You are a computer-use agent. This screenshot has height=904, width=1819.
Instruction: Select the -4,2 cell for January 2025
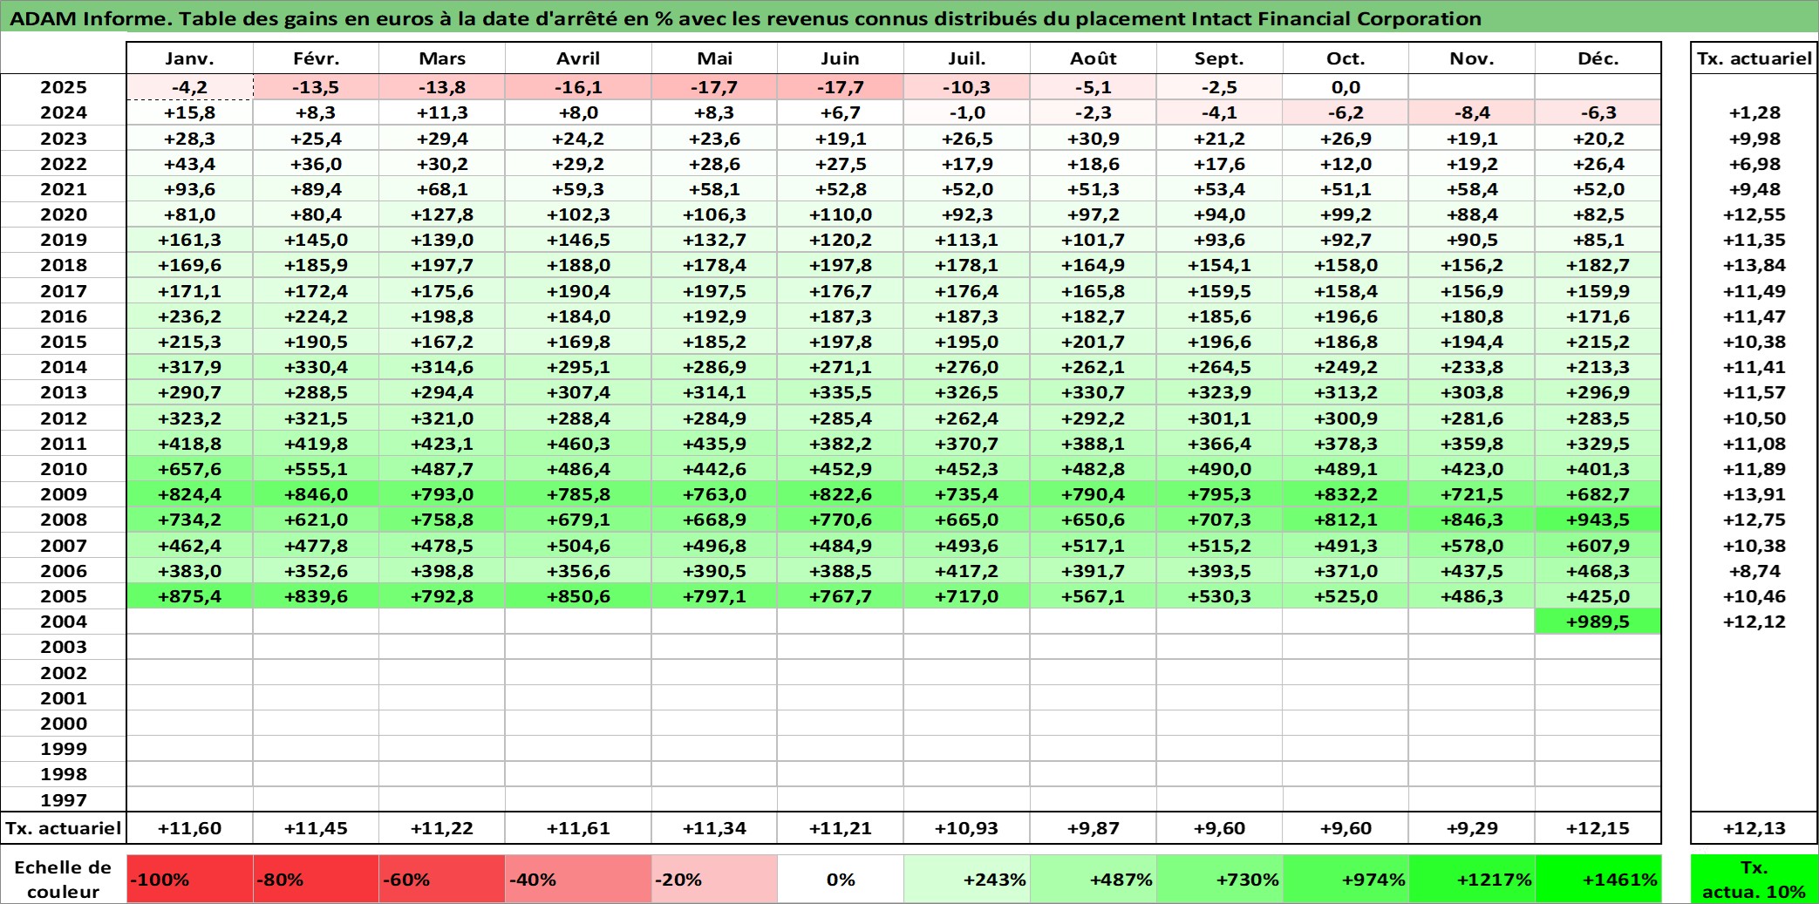point(190,87)
